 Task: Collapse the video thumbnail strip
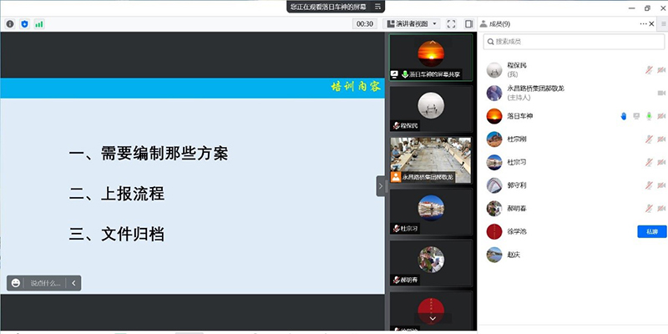point(381,185)
